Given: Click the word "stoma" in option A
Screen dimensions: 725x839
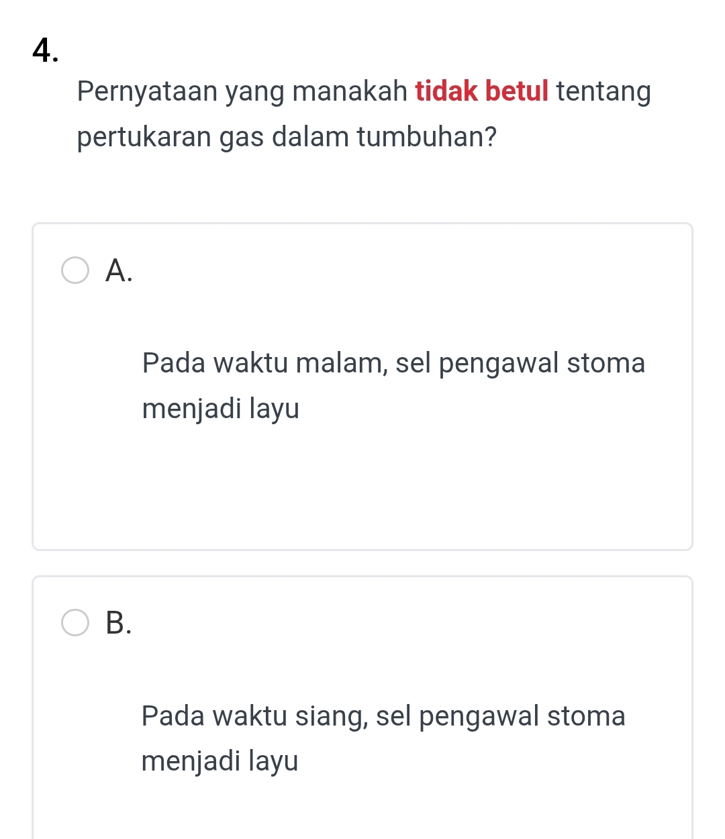Looking at the screenshot, I should coord(606,363).
